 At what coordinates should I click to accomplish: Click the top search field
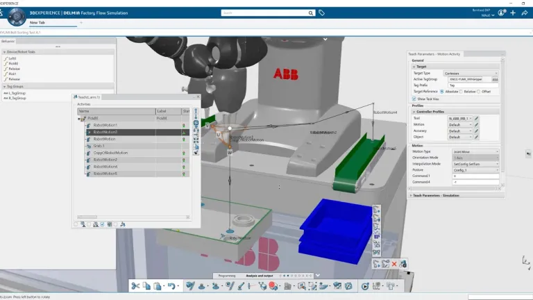[264, 13]
